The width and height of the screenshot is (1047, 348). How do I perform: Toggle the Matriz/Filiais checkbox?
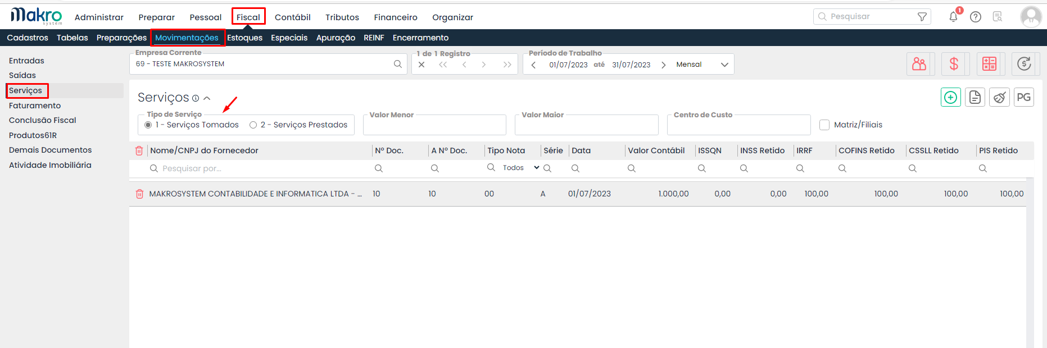[x=824, y=125]
